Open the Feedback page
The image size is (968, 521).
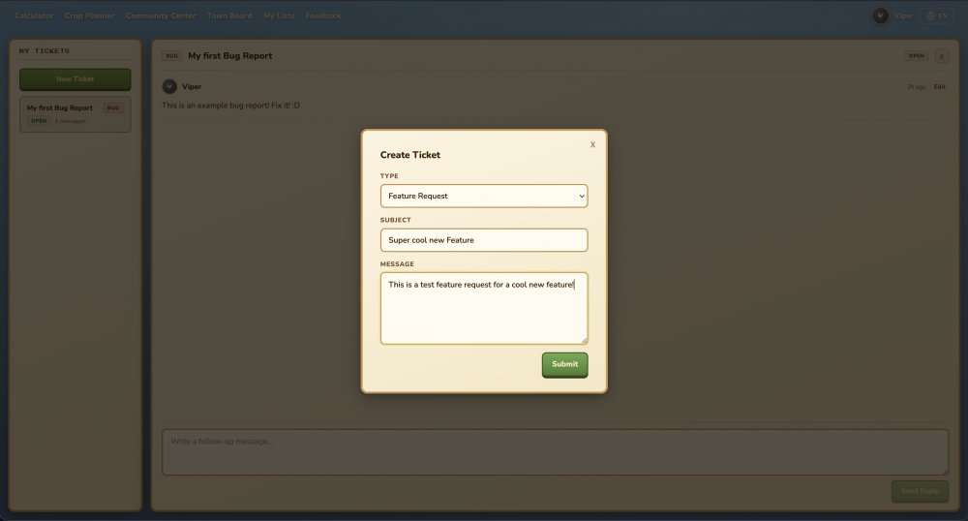pos(323,15)
